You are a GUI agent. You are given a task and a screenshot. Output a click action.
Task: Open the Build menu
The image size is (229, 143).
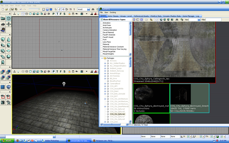(x=23, y=5)
